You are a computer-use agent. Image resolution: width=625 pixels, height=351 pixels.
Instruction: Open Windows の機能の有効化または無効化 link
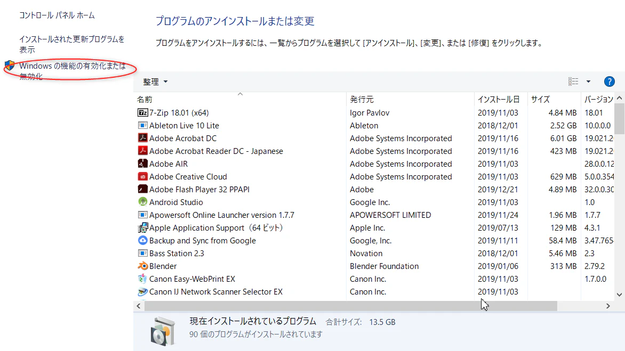pyautogui.click(x=72, y=70)
